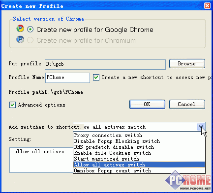213x193 pixels.
Task: Click the Browse button
Action: 187,64
